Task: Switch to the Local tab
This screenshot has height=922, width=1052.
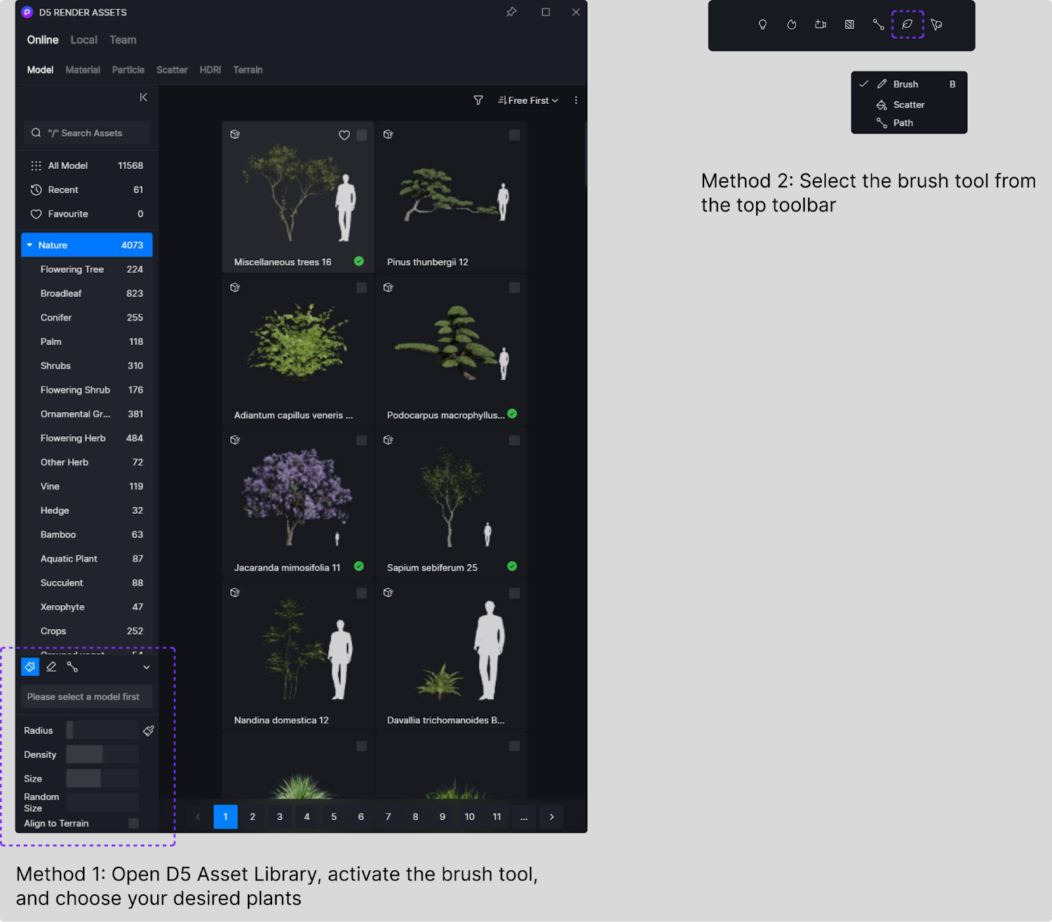Action: coord(84,40)
